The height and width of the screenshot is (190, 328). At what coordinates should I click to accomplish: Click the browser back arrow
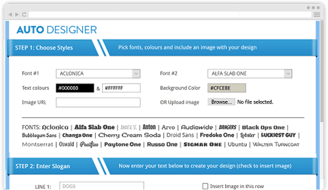pos(10,15)
